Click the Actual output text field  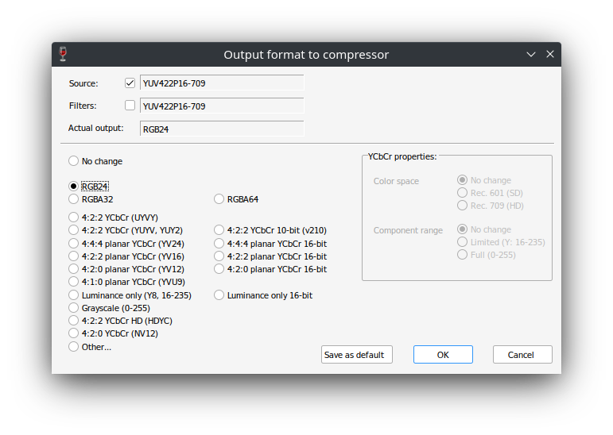(222, 129)
